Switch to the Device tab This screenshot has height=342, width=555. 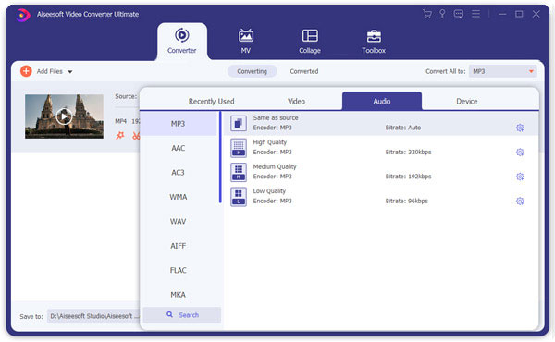(466, 101)
